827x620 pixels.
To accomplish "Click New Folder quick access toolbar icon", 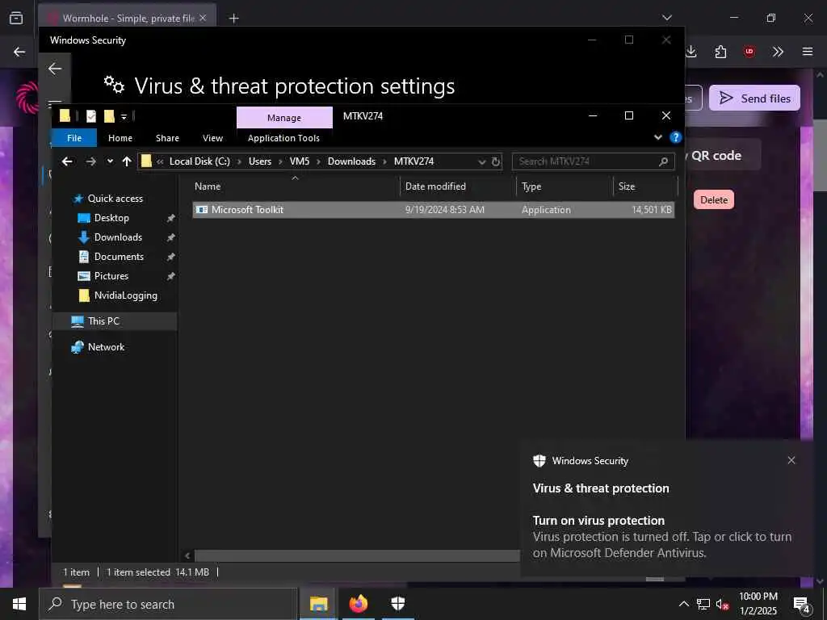I will click(x=109, y=116).
